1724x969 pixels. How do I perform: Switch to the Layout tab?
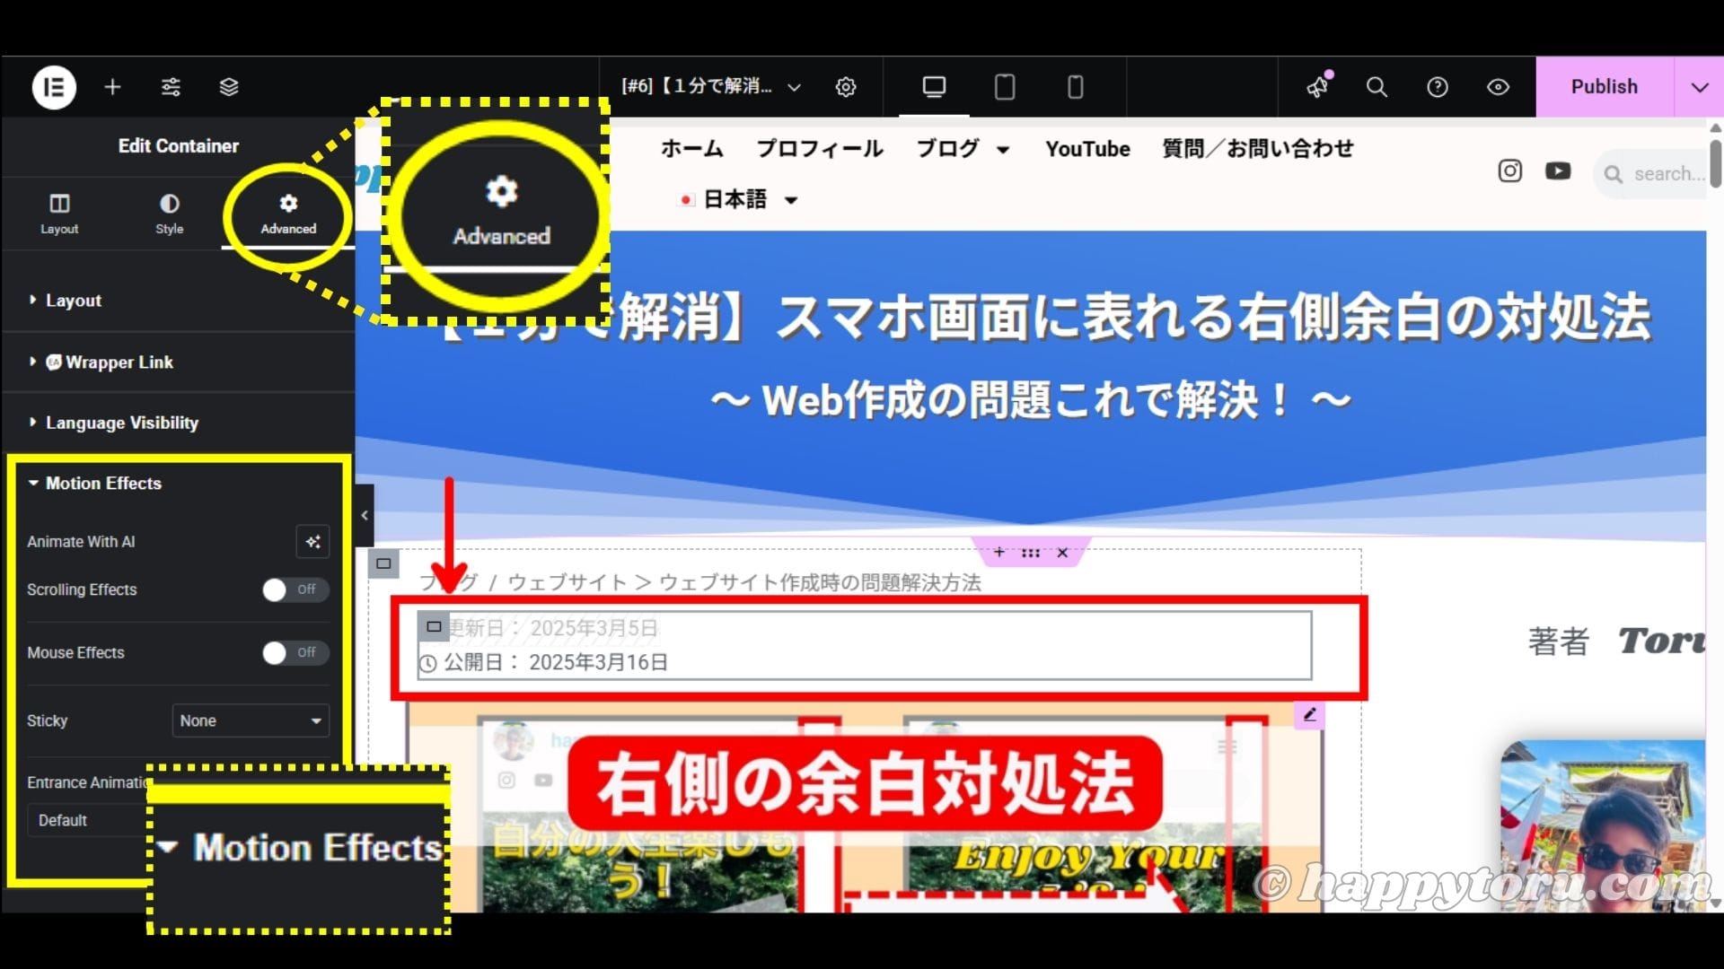[59, 214]
